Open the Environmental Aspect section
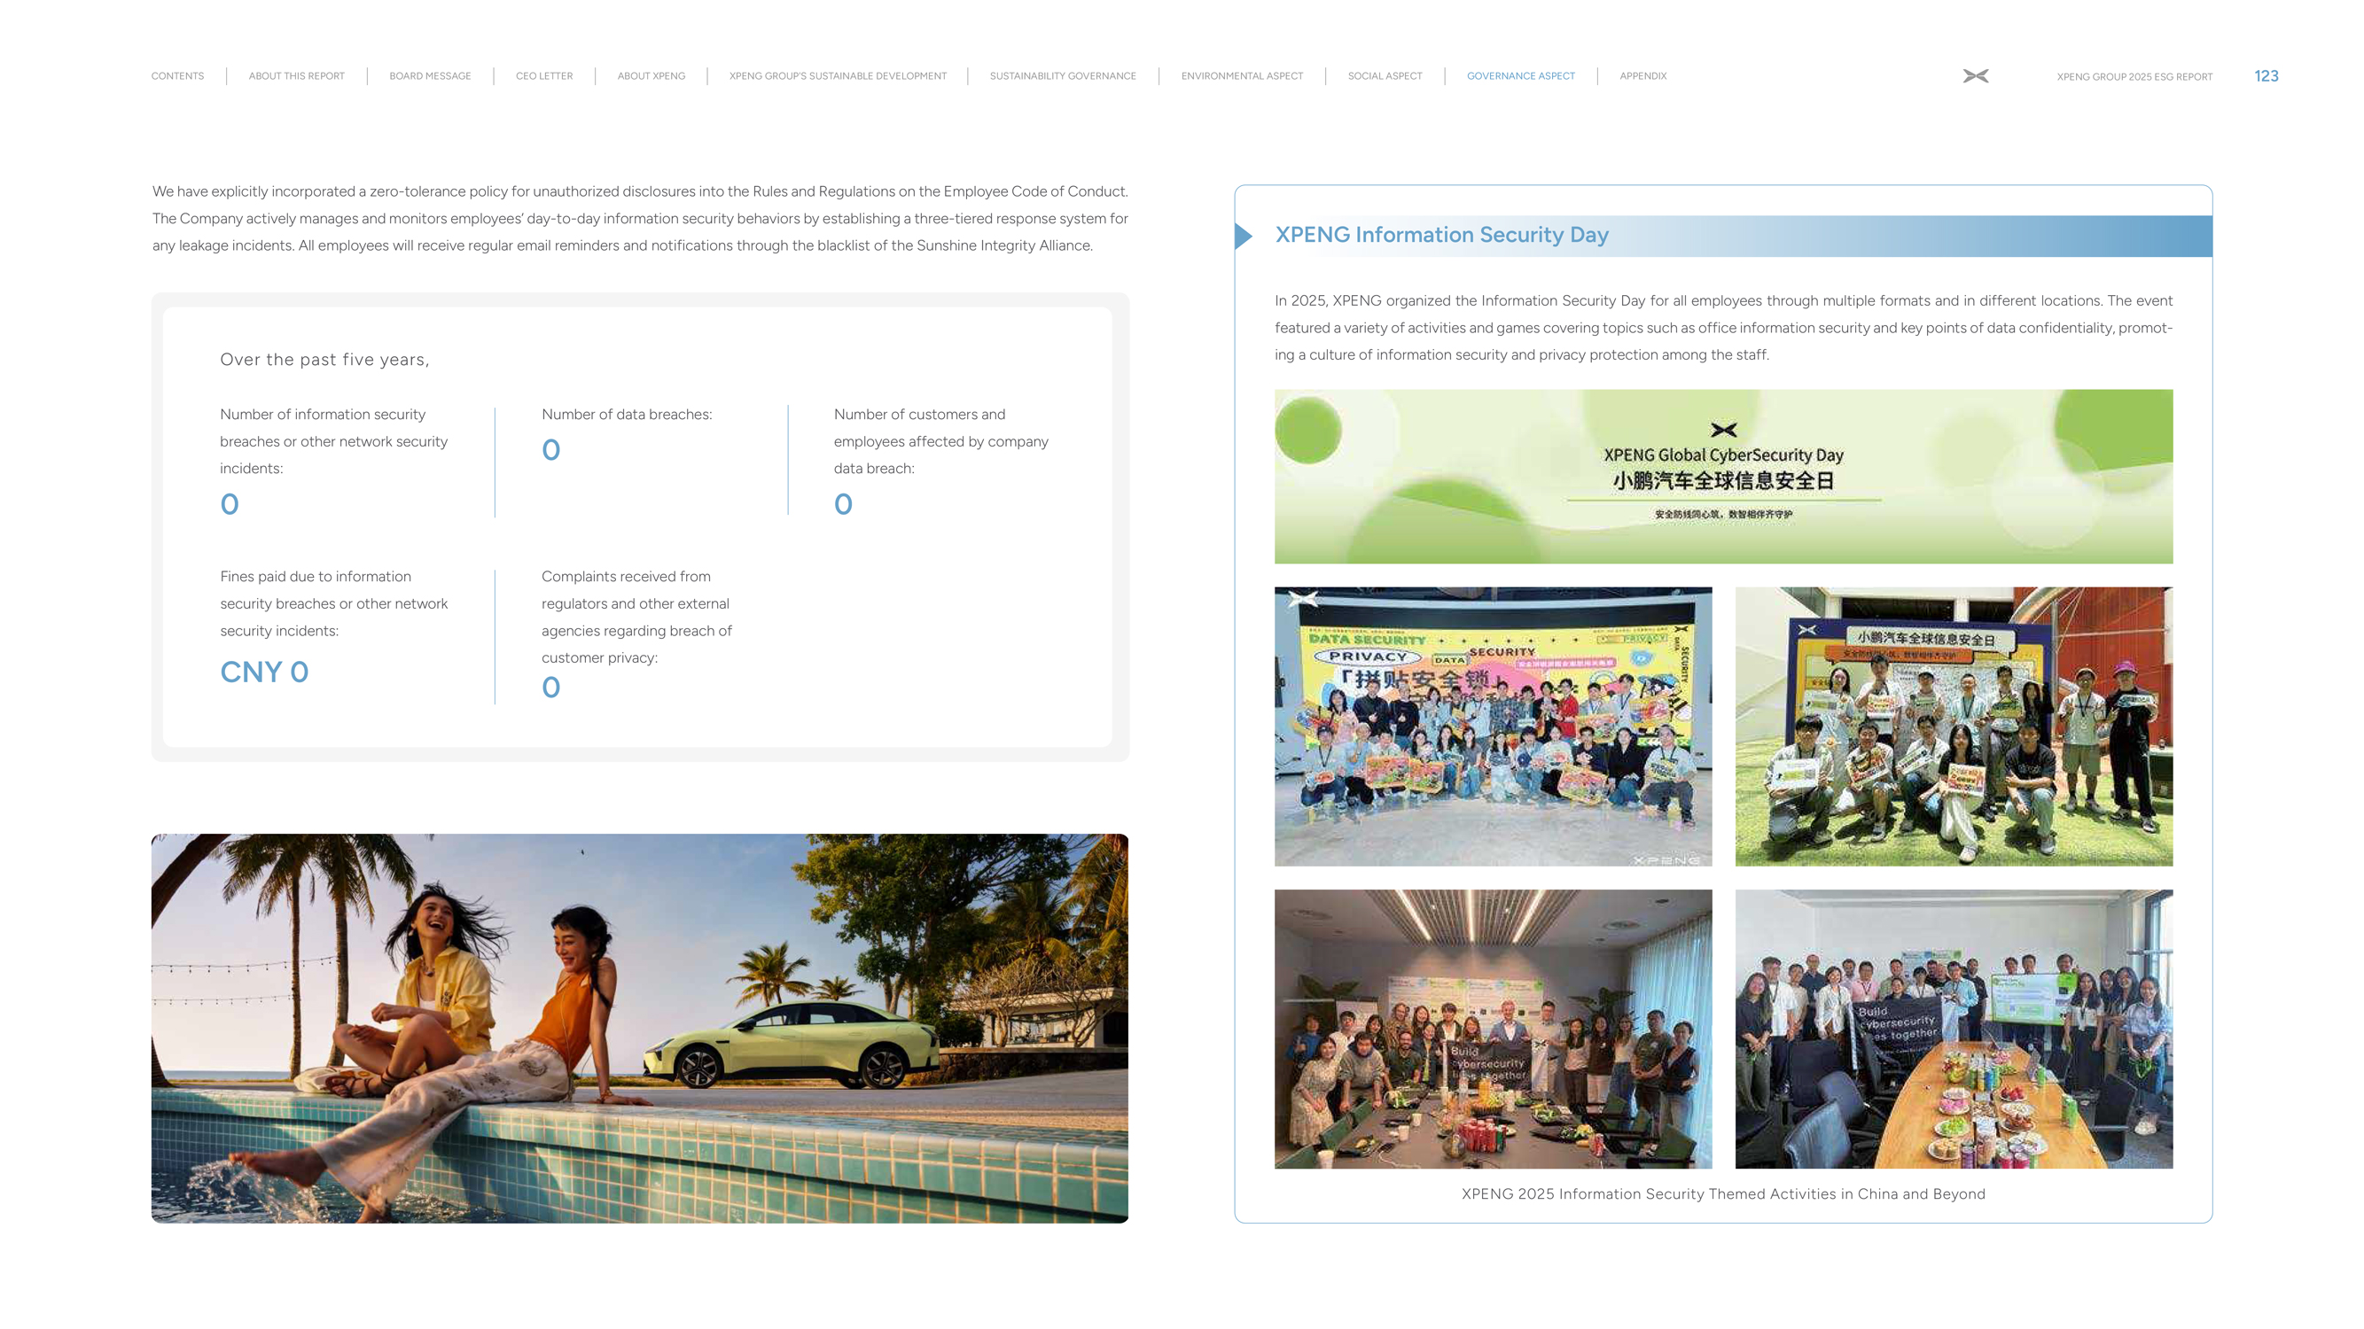The height and width of the screenshot is (1329, 2364). click(x=1241, y=76)
